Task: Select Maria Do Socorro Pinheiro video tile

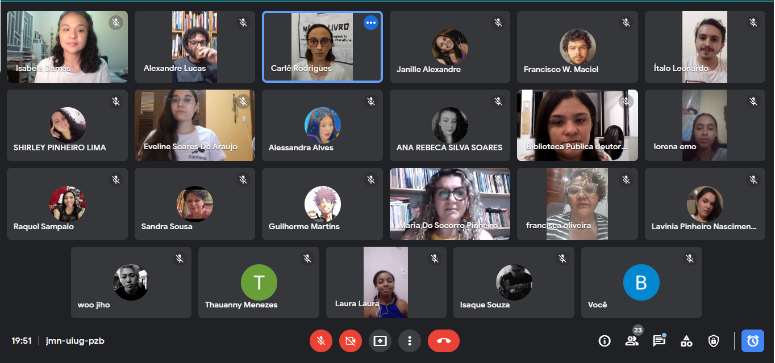Action: pyautogui.click(x=450, y=204)
